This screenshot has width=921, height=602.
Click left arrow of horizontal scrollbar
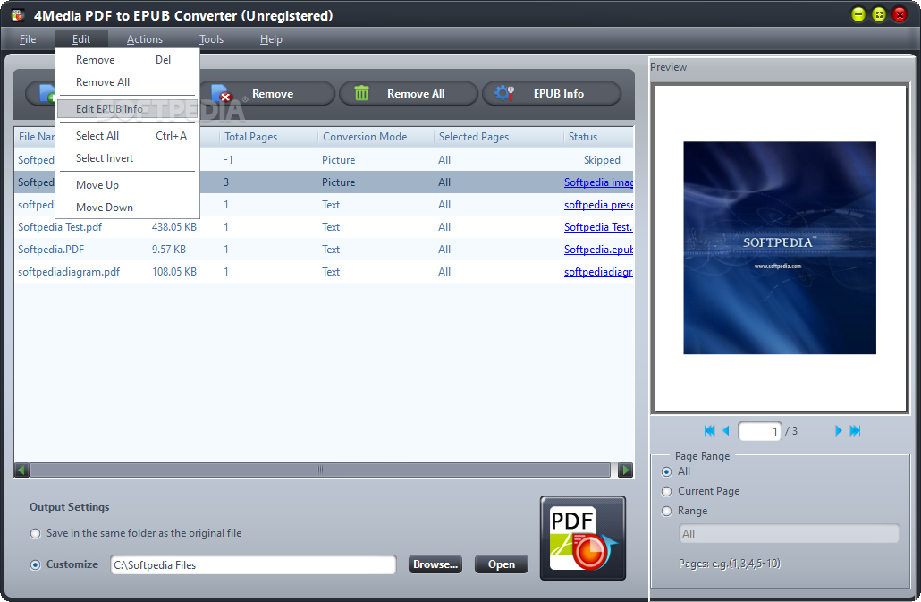click(22, 470)
